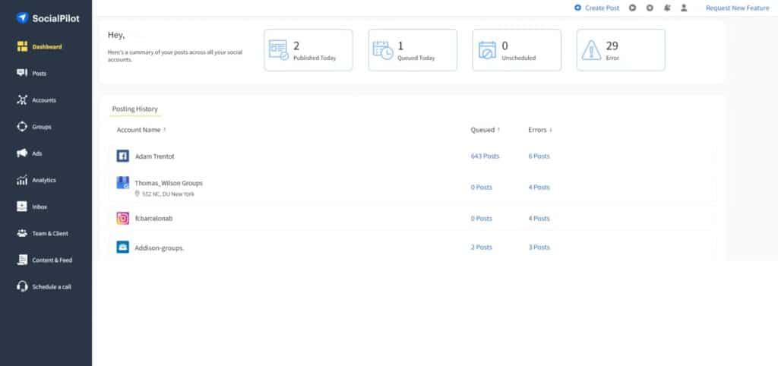The image size is (778, 366).
Task: Click the Unscheduled card icon
Action: (x=487, y=50)
